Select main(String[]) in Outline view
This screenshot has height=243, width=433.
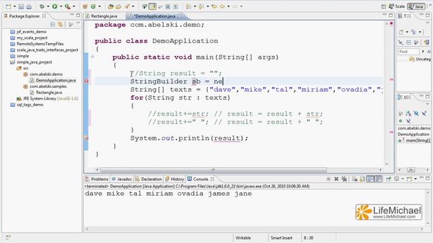pyautogui.click(x=415, y=140)
